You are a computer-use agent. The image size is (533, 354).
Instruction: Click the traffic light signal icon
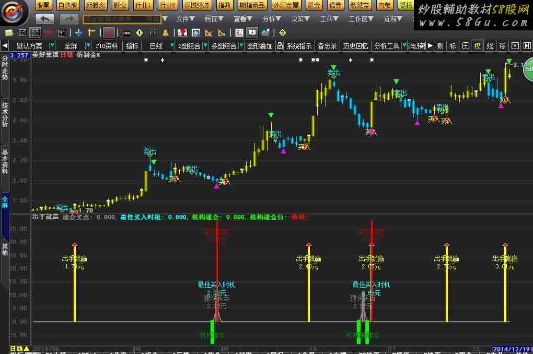126,32
